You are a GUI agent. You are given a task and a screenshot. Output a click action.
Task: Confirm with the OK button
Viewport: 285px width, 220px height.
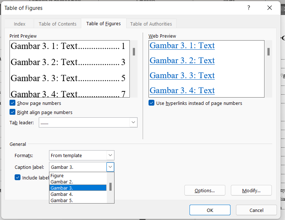click(210, 210)
